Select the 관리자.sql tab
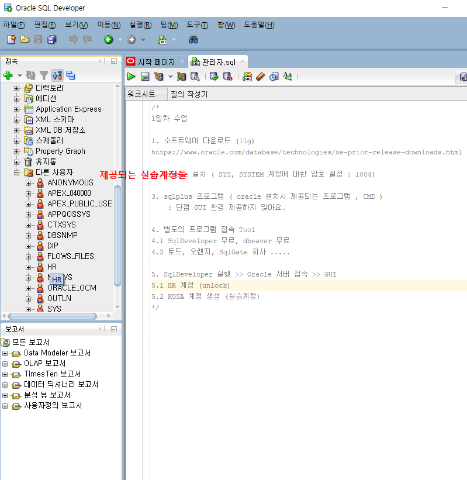467x480 pixels. [x=219, y=62]
